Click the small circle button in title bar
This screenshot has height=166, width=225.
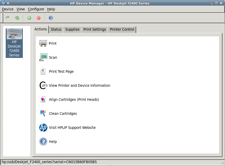8,3
